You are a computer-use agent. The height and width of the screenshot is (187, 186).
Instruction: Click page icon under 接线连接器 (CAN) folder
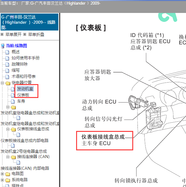[x=18, y=162]
